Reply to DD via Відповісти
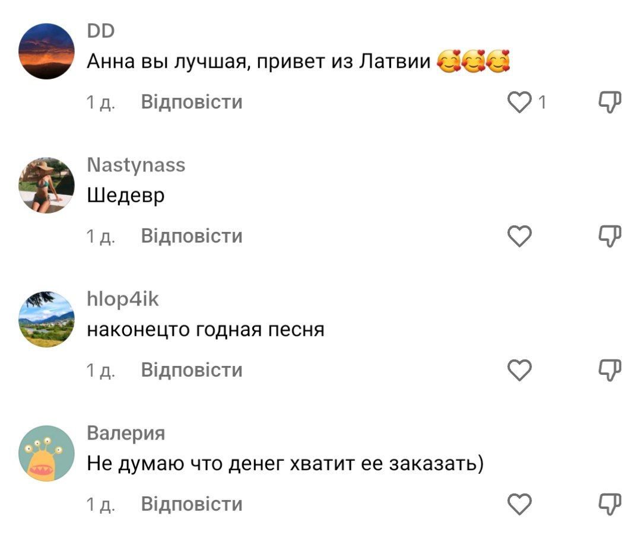 coord(192,101)
